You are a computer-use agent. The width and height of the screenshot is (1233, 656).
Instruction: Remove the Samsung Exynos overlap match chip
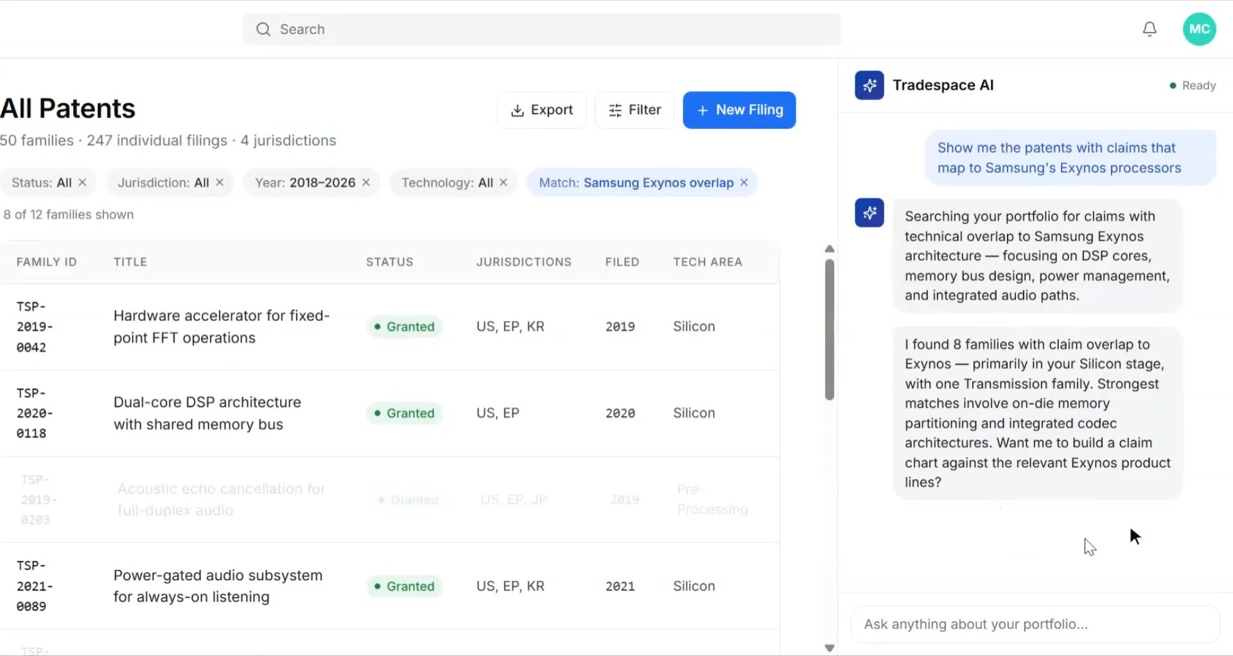[x=744, y=182]
